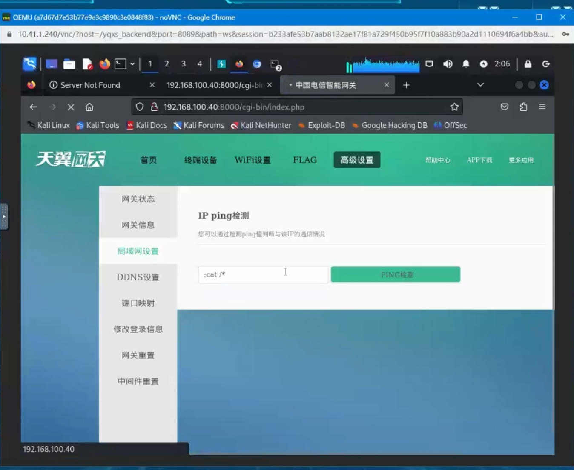Click the CPU usage graph in panel
Screen dimensions: 574x470
pos(383,64)
